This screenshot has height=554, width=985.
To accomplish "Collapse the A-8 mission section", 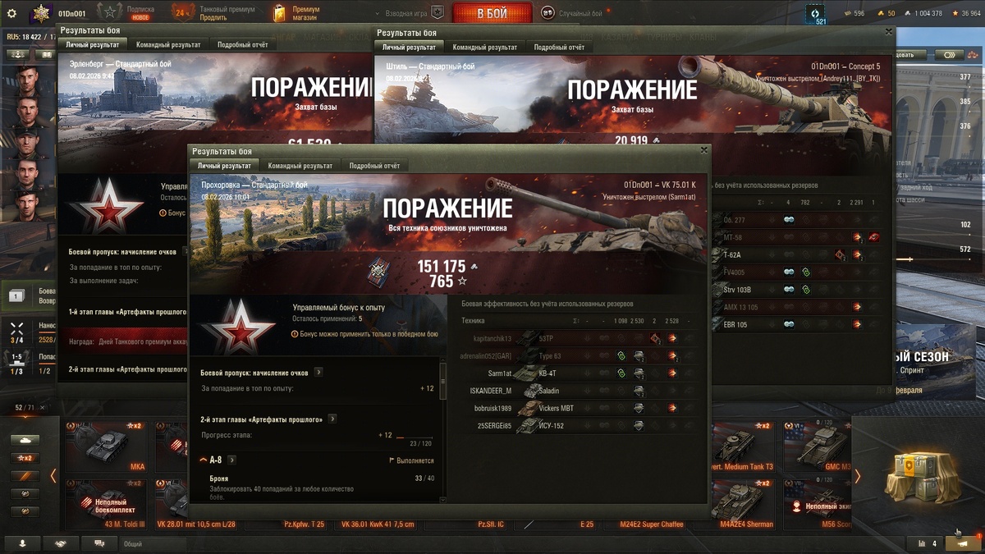I will point(204,460).
